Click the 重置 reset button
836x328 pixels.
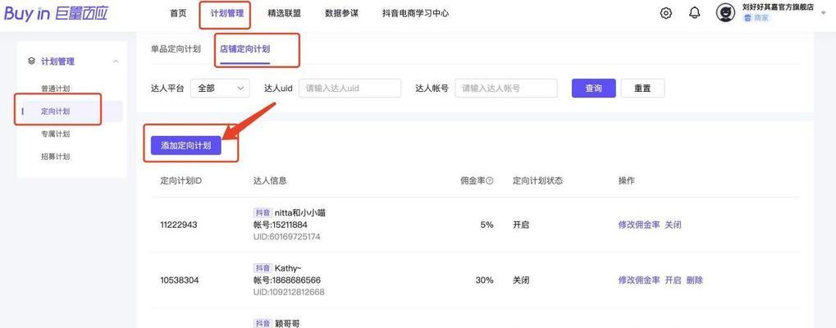click(x=642, y=89)
